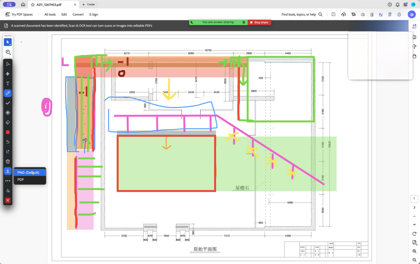This screenshot has height=264, width=420.
Task: Click the checkmark stamp tool
Action: point(8,103)
